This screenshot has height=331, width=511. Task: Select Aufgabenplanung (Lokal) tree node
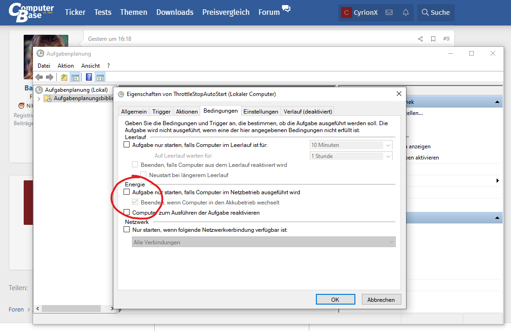point(76,90)
